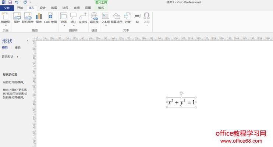Click the Save icon in quick access toolbar
This screenshot has height=147, width=273.
(10, 2)
